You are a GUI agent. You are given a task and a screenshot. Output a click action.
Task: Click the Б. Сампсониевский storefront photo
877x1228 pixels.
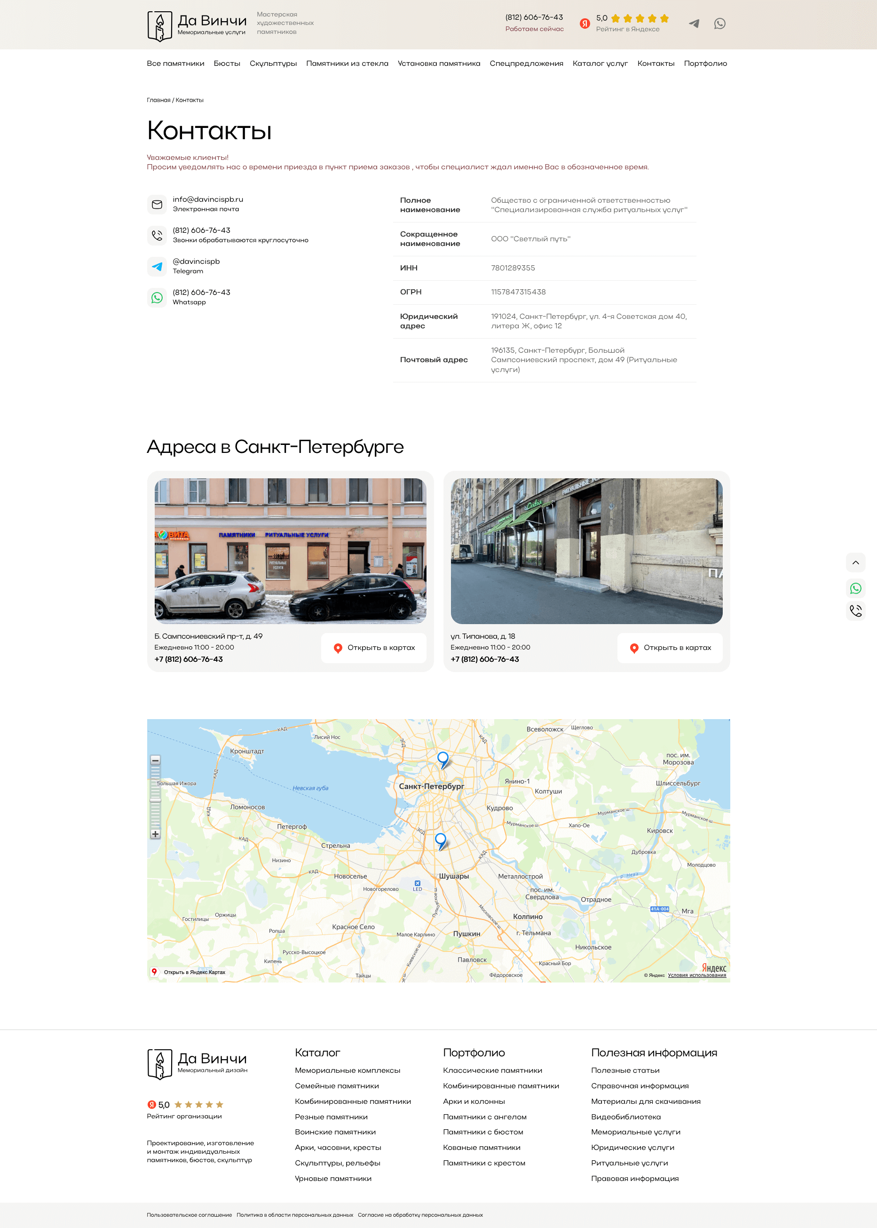pyautogui.click(x=291, y=551)
